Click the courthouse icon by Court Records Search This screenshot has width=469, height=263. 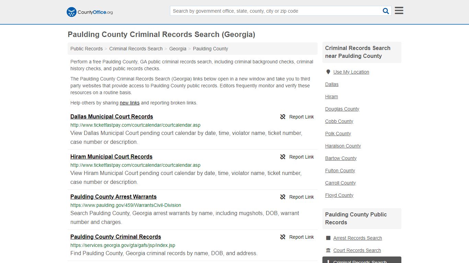click(328, 250)
